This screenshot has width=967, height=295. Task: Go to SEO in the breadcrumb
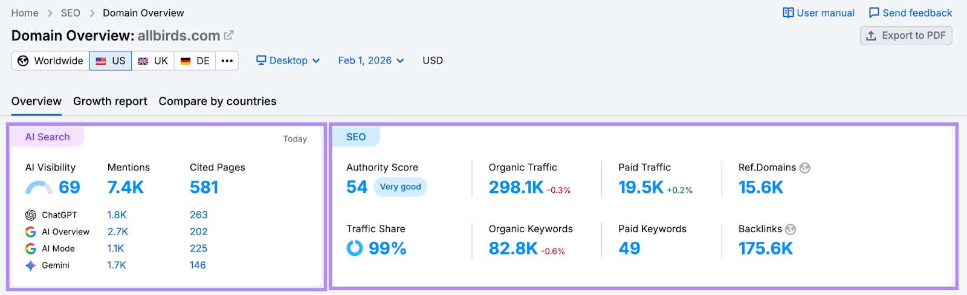pos(71,13)
